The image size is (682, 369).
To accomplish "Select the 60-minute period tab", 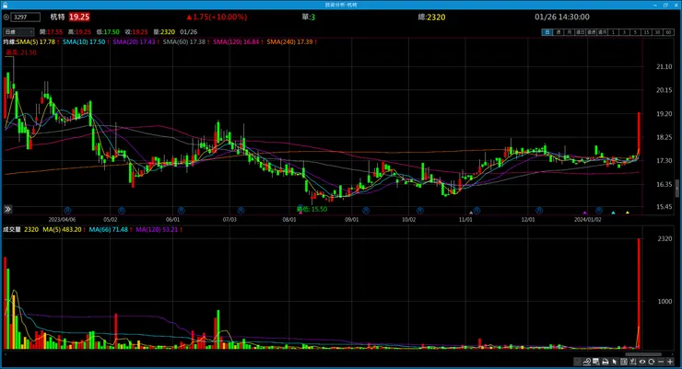I will coord(668,32).
